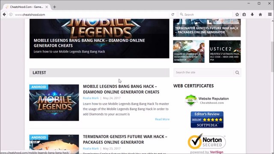Click the date May 24, 2017

pos(112,98)
